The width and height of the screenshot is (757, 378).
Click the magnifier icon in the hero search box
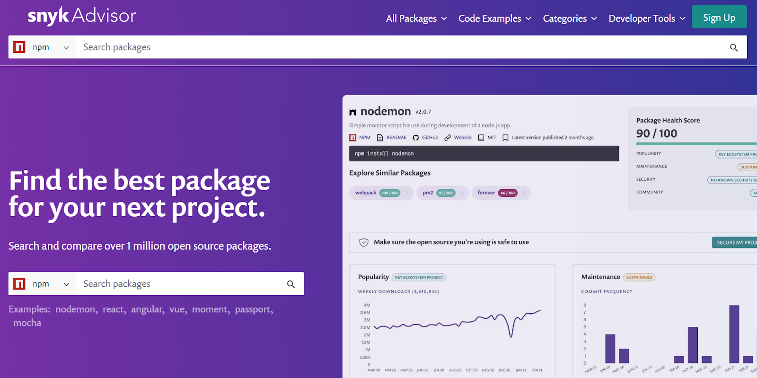(291, 284)
